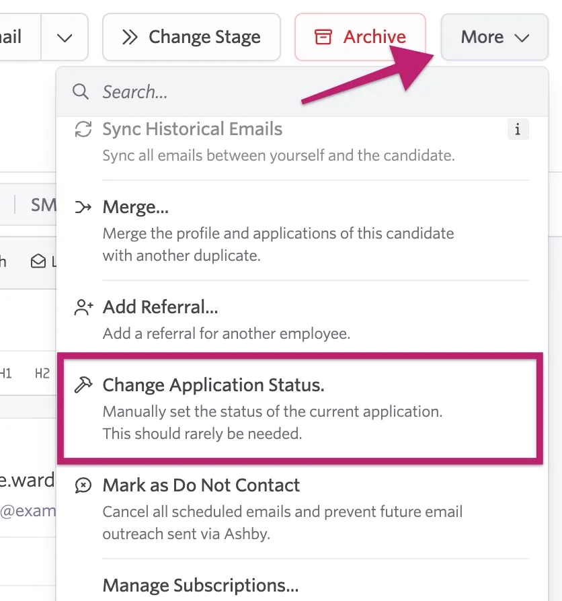
Task: Open Manage Subscriptions... menu entry
Action: click(302, 586)
